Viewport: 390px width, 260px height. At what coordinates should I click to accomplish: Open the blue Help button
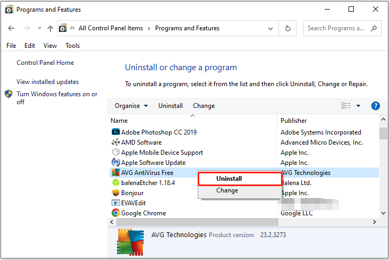[375, 106]
